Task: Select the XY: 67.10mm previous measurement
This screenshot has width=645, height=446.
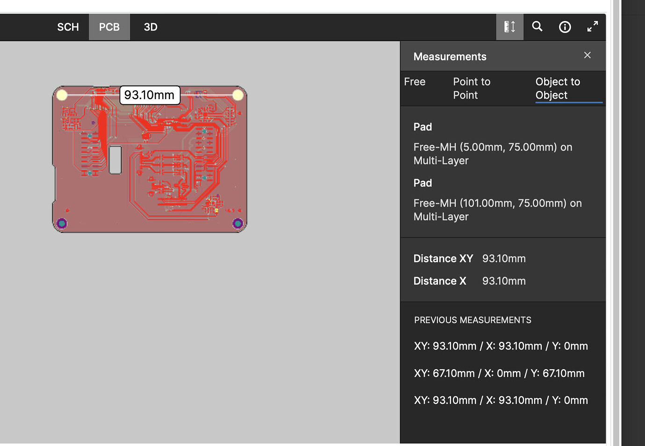Action: click(x=499, y=373)
